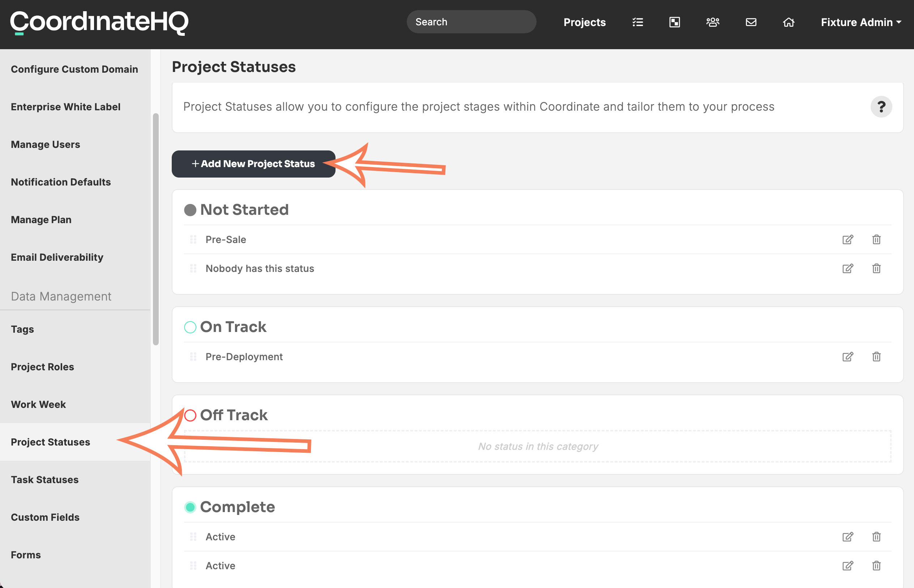Open the dashboard board icon in header

point(675,22)
